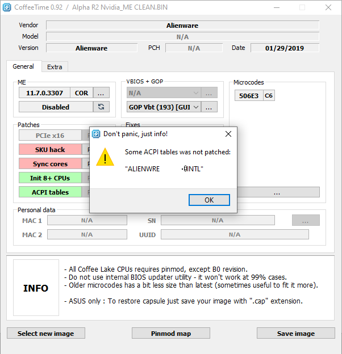Click the INFO label box
The width and height of the screenshot is (342, 354).
tap(36, 288)
